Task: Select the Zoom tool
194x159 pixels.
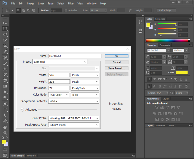Action: coord(5,133)
